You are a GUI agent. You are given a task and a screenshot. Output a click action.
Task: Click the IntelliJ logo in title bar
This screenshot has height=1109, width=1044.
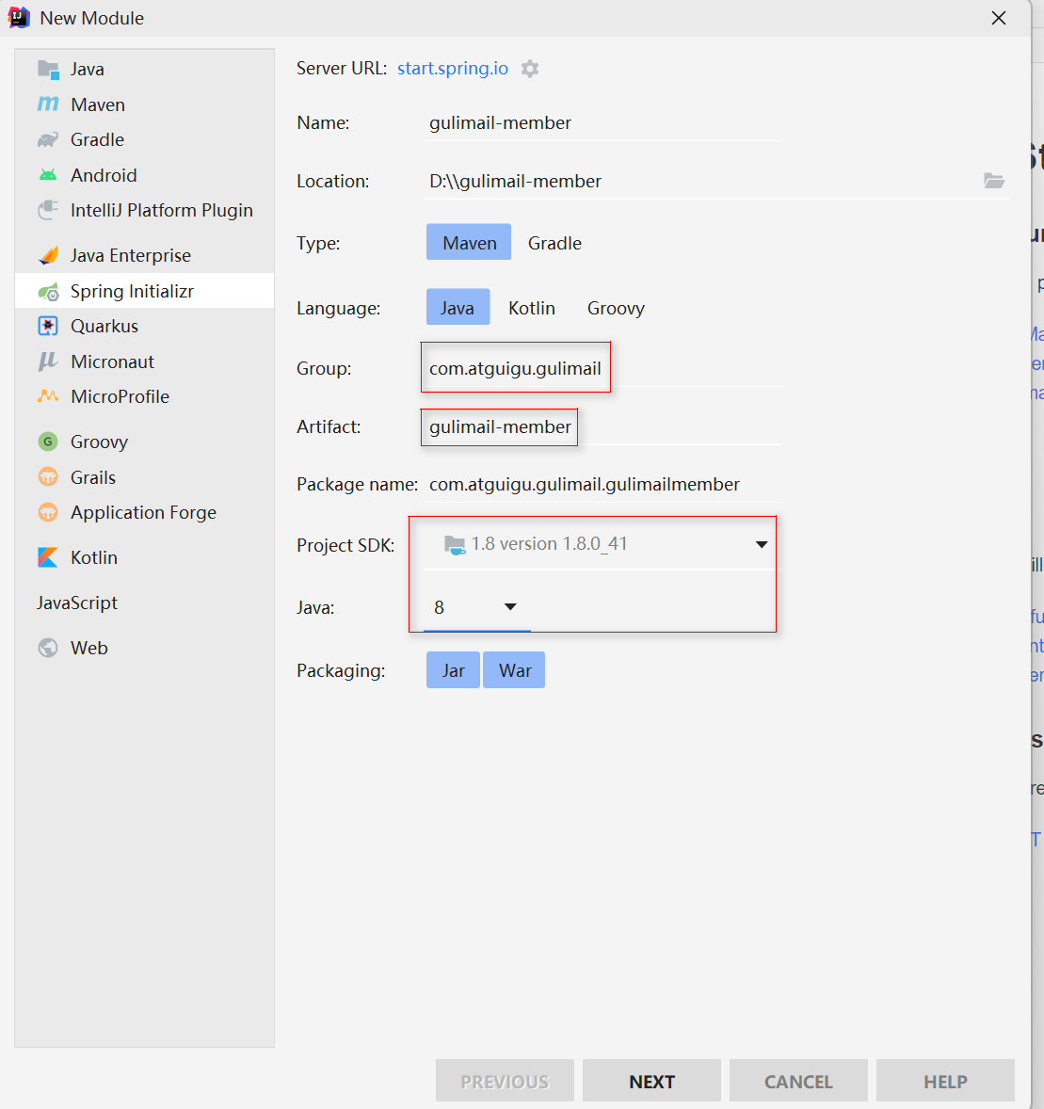tap(19, 18)
